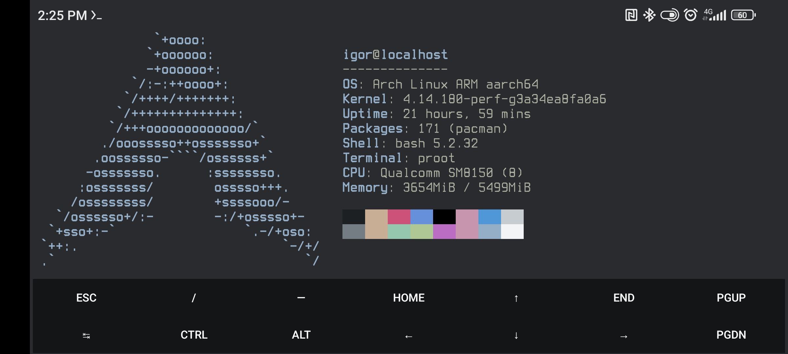The image size is (788, 354).
Task: Toggle the CTRL modifier key
Action: coord(194,335)
